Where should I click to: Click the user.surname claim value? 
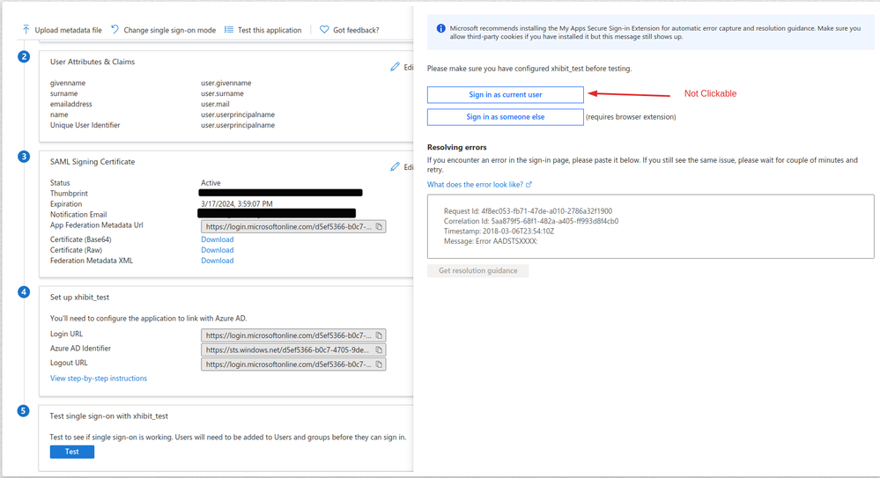tap(222, 93)
